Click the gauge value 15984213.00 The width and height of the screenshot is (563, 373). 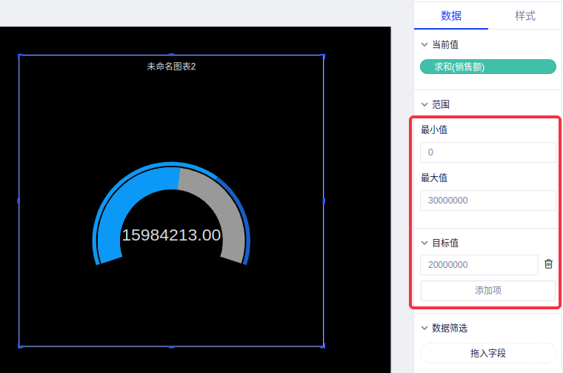coord(171,235)
